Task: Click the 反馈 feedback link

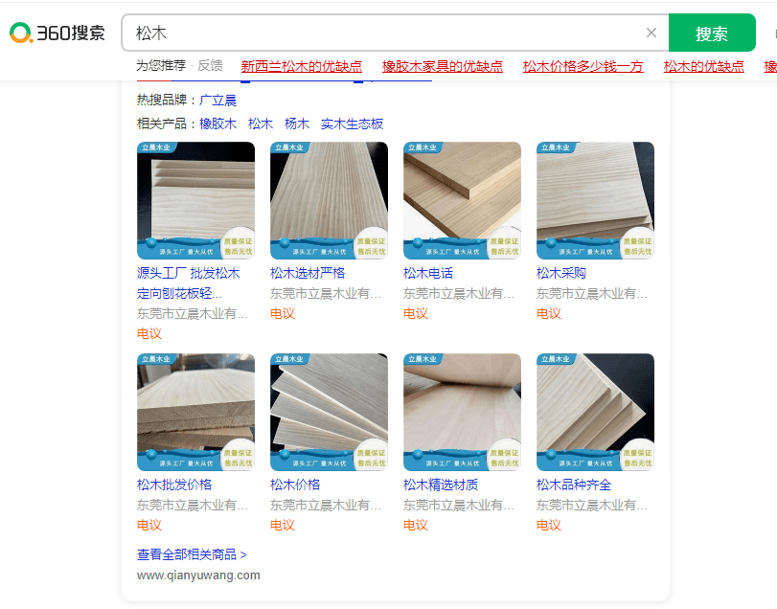Action: (x=210, y=65)
